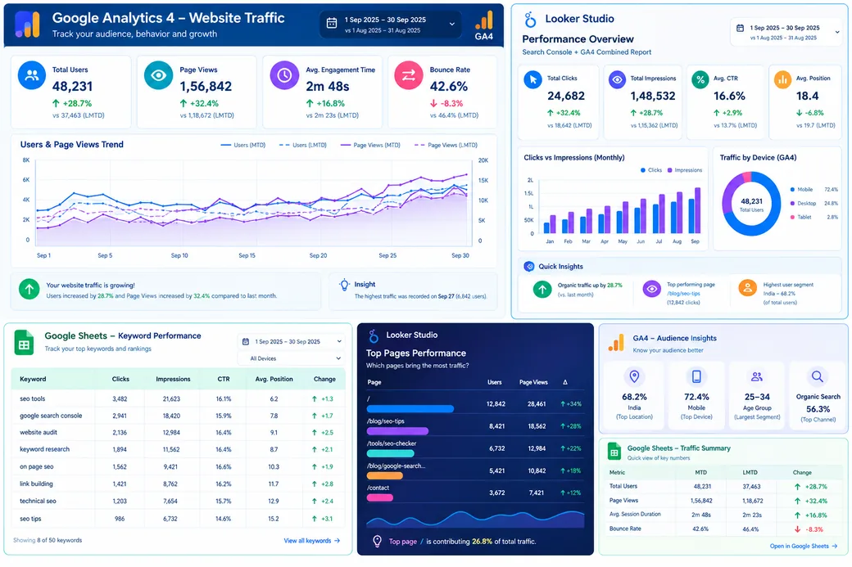The height and width of the screenshot is (567, 852).
Task: Toggle Users (LMTD) legend series
Action: [302, 146]
